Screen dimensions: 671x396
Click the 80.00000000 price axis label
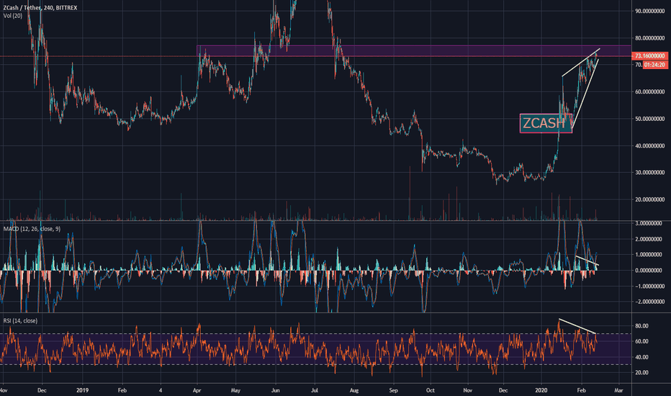649,38
